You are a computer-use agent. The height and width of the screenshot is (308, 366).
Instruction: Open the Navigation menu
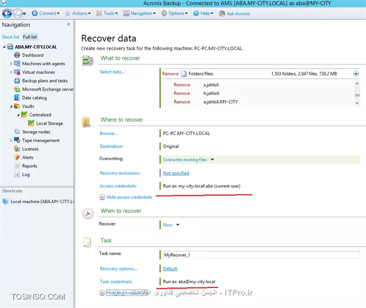(139, 13)
